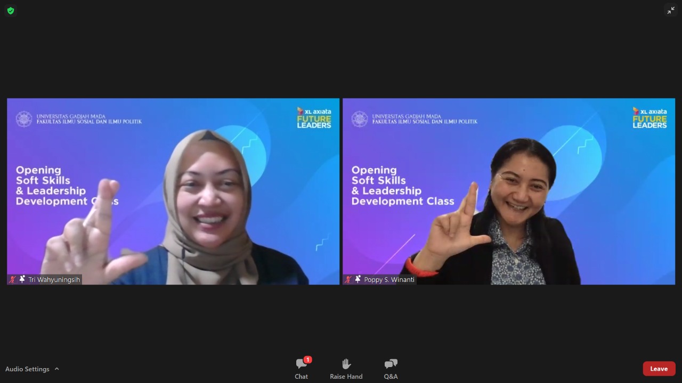Click the Tri Wahyuningsih name label

pos(54,280)
